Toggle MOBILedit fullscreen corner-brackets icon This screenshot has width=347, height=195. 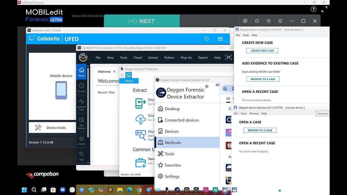[x=324, y=9]
